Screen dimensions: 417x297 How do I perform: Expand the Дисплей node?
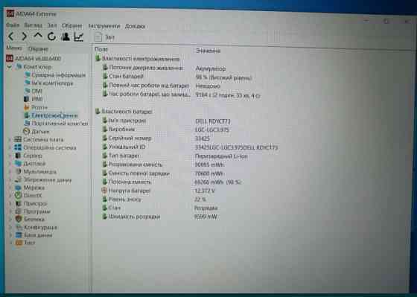click(x=10, y=163)
